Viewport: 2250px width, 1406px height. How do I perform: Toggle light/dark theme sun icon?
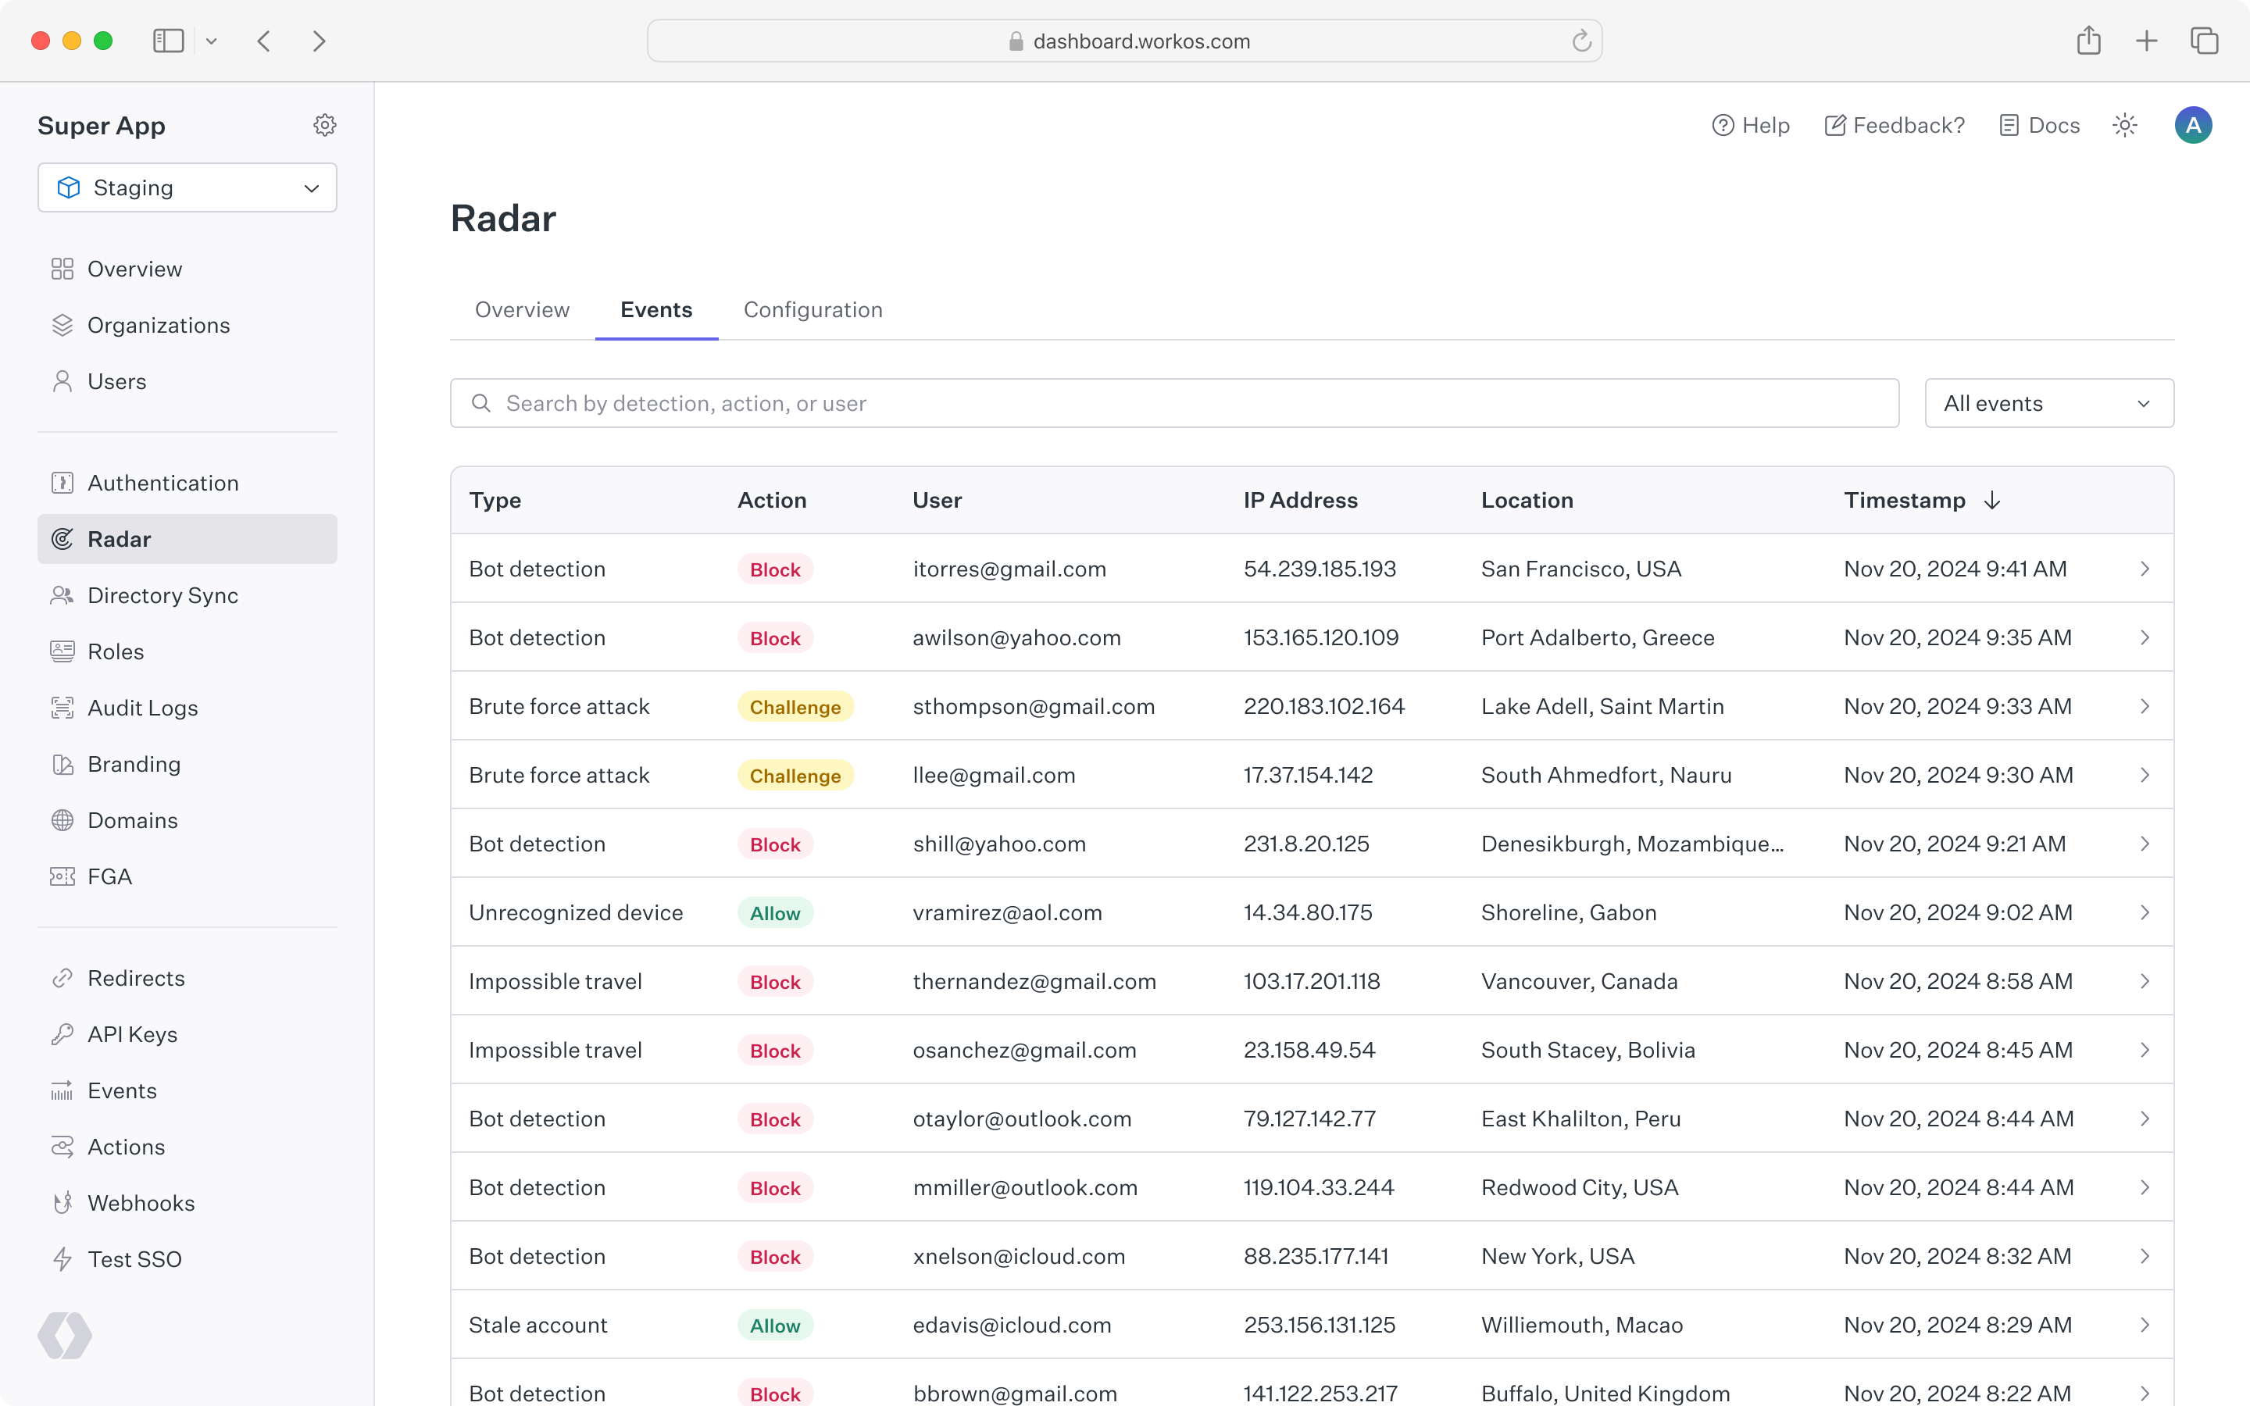(2124, 126)
